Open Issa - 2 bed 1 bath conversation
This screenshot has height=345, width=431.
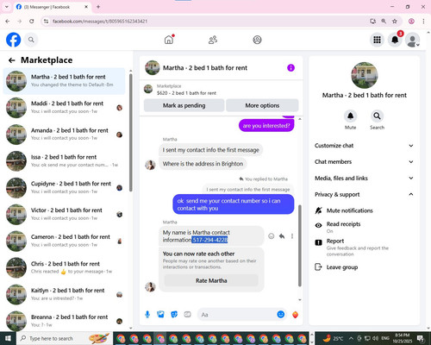pos(65,161)
